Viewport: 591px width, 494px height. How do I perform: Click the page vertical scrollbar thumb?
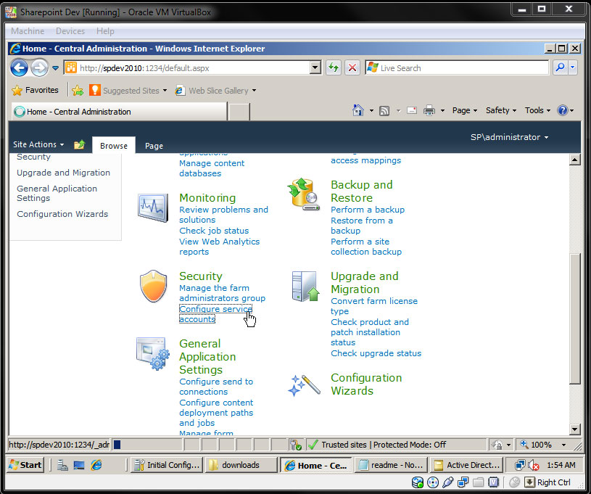[x=575, y=318]
